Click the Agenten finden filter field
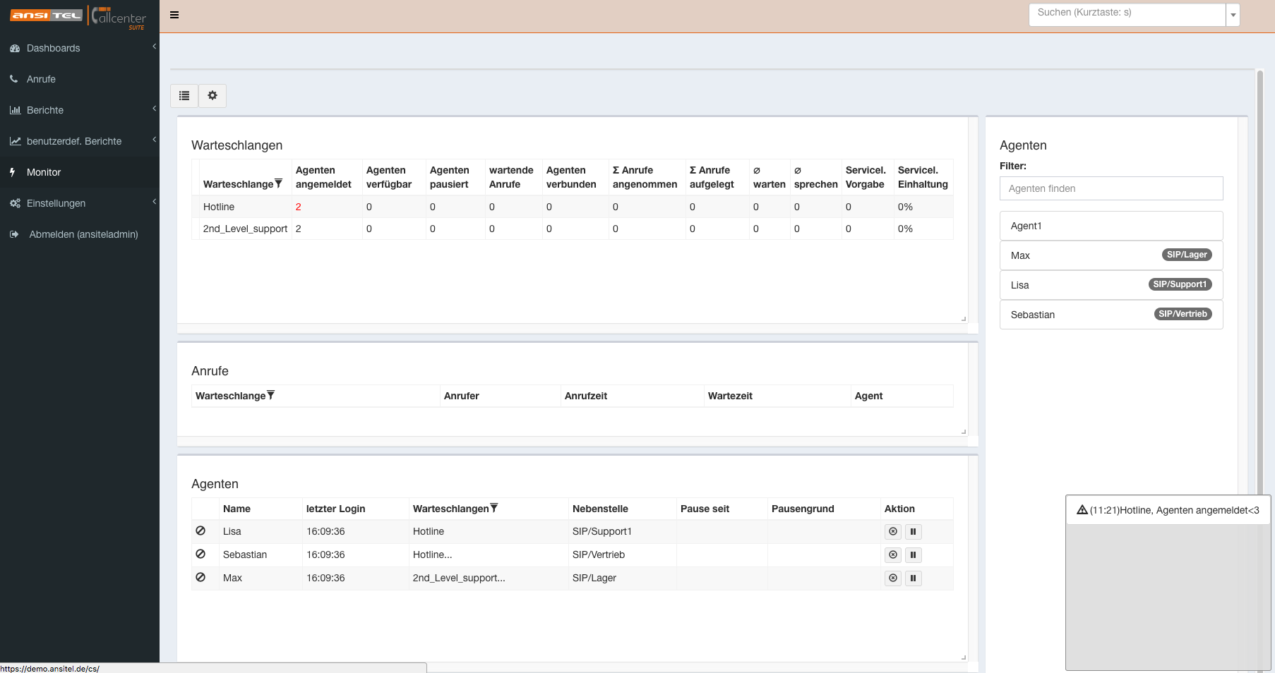The image size is (1275, 673). 1111,188
